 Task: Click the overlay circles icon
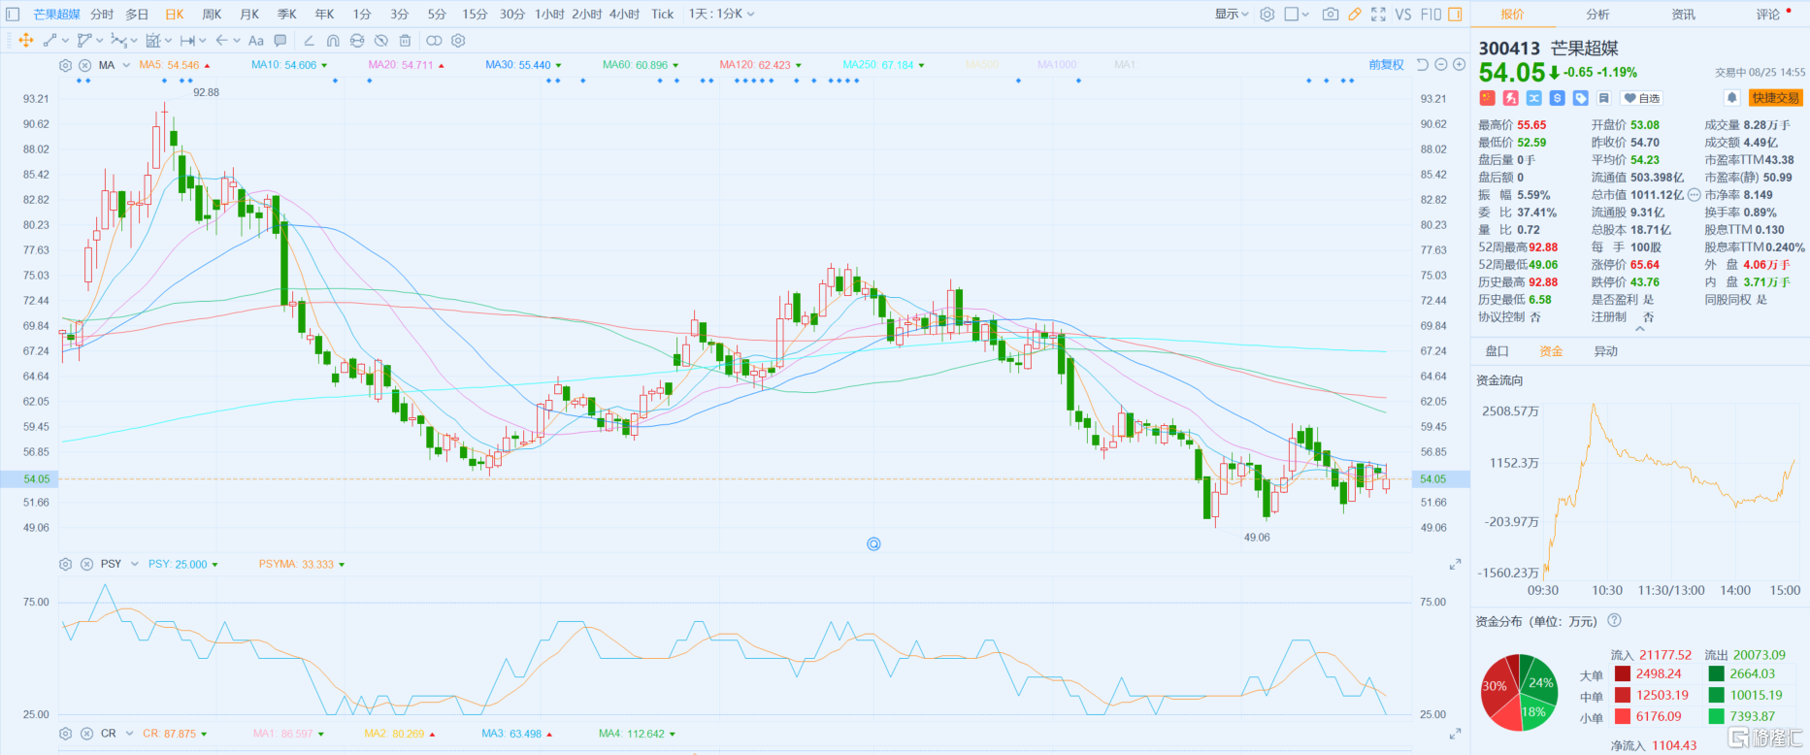[x=434, y=41]
